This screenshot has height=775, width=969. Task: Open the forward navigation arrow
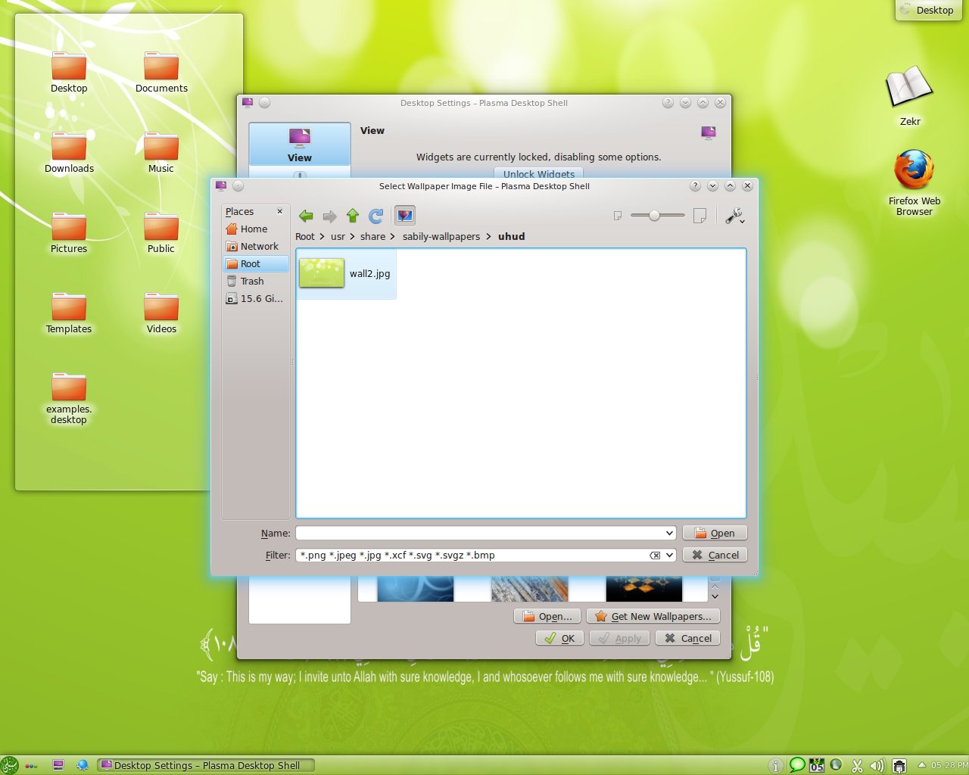pyautogui.click(x=329, y=216)
